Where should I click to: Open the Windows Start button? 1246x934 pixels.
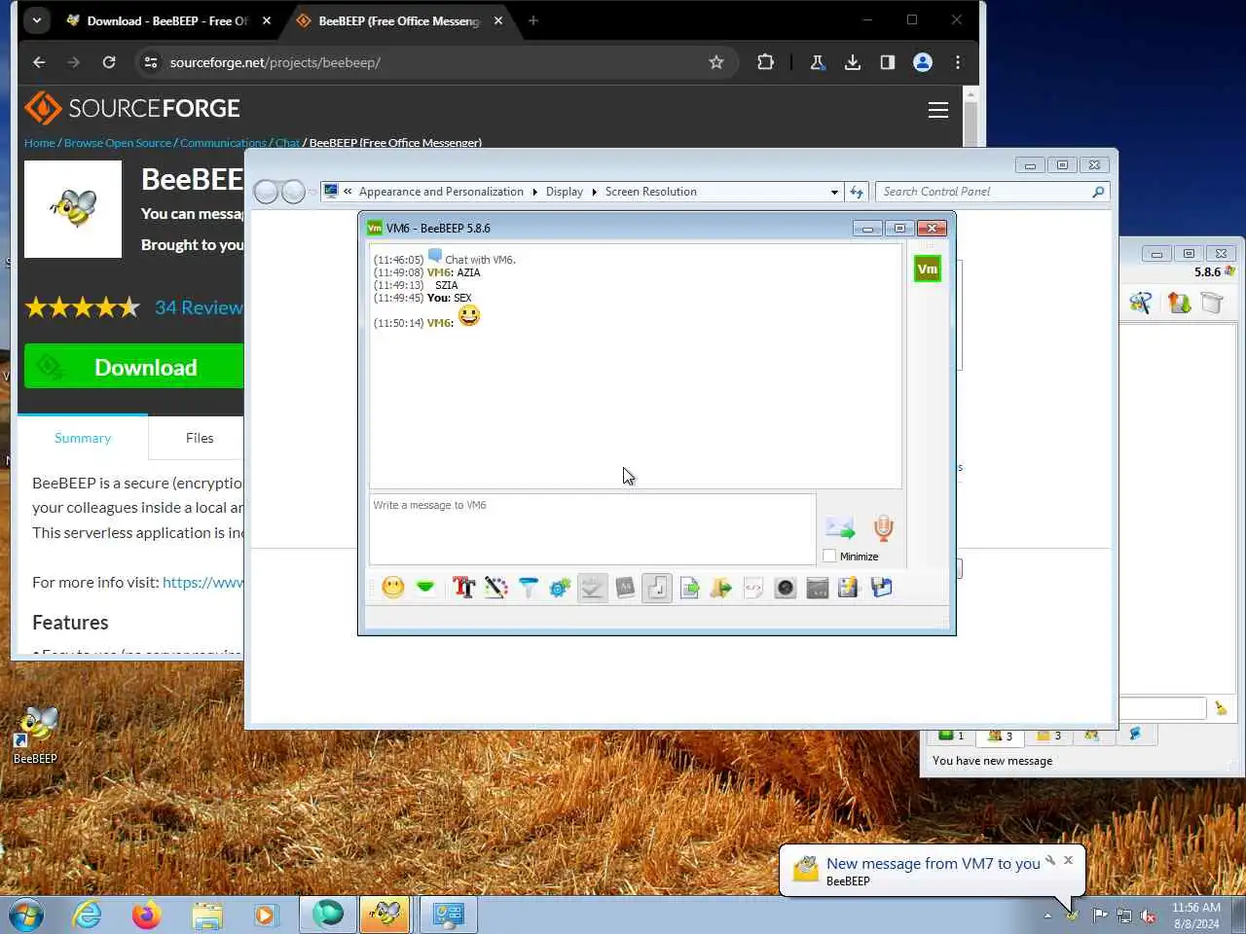pos(26,915)
